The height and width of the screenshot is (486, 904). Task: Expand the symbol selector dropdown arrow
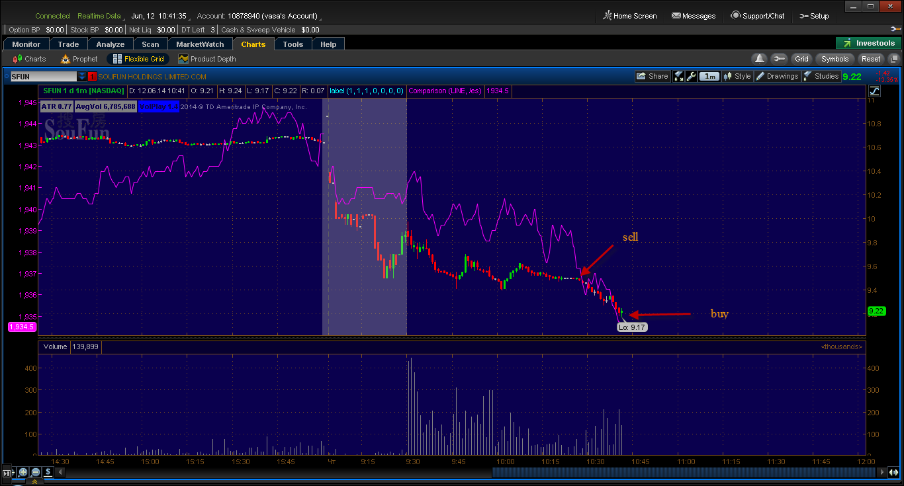(x=82, y=77)
